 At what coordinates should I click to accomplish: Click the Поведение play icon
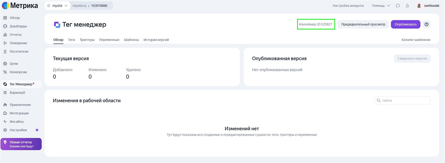tap(5, 43)
